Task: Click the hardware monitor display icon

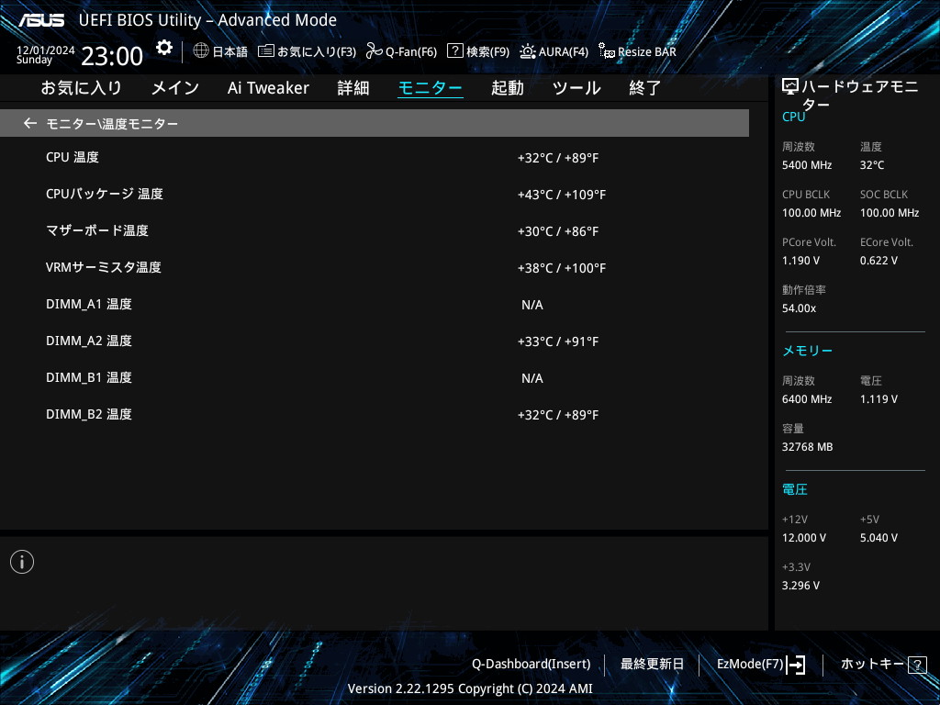Action: coord(790,87)
